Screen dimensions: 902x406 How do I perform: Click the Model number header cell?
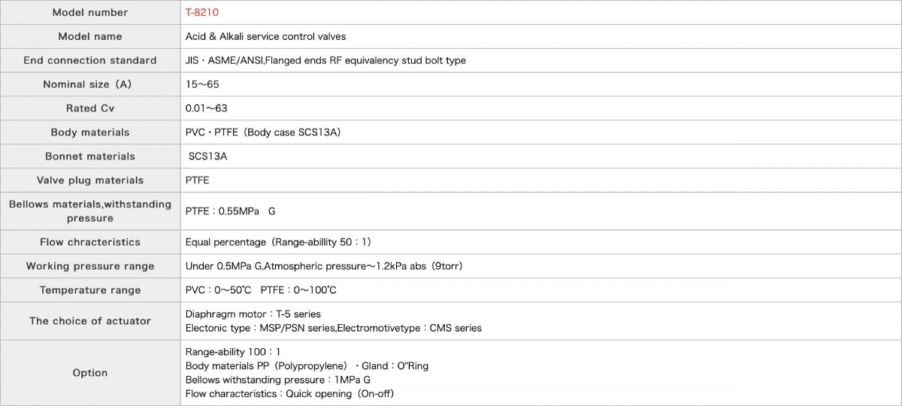pos(90,12)
